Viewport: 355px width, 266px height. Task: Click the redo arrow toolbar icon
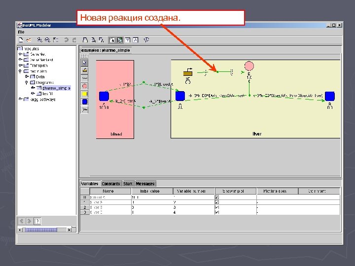click(74, 40)
